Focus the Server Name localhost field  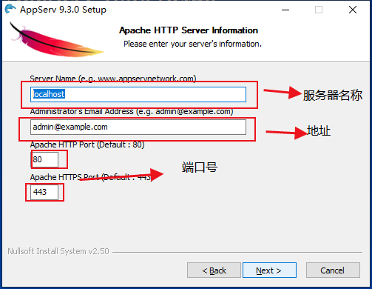(138, 94)
